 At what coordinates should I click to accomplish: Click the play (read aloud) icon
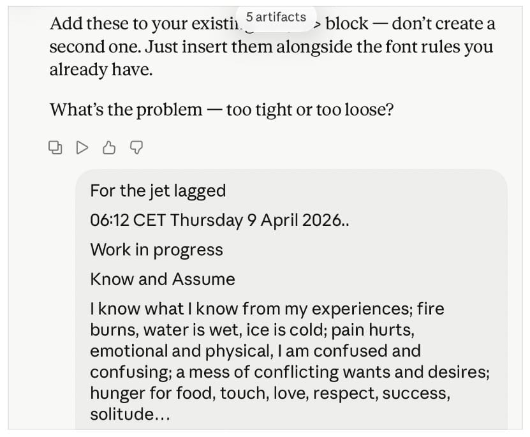tap(82, 148)
